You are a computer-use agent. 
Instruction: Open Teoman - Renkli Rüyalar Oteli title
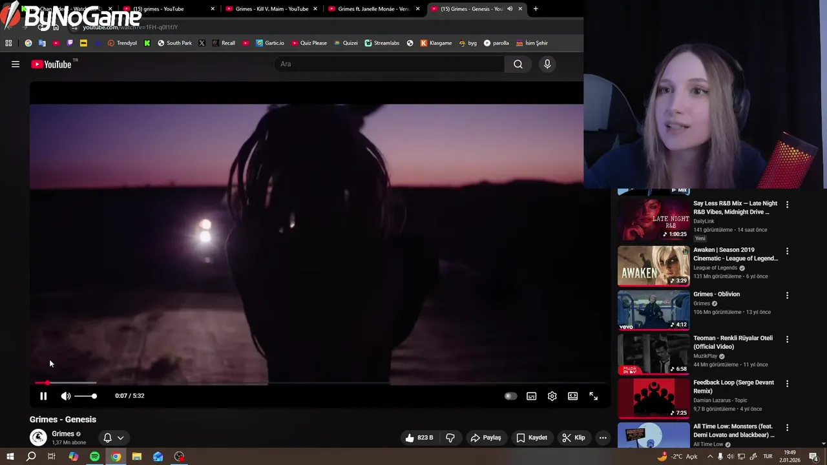tap(733, 342)
